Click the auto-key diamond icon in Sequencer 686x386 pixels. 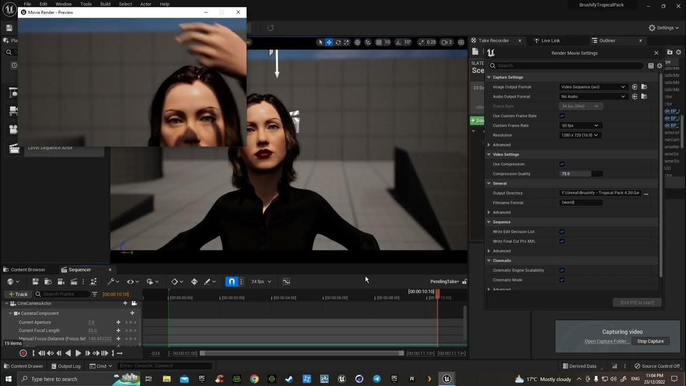194,281
